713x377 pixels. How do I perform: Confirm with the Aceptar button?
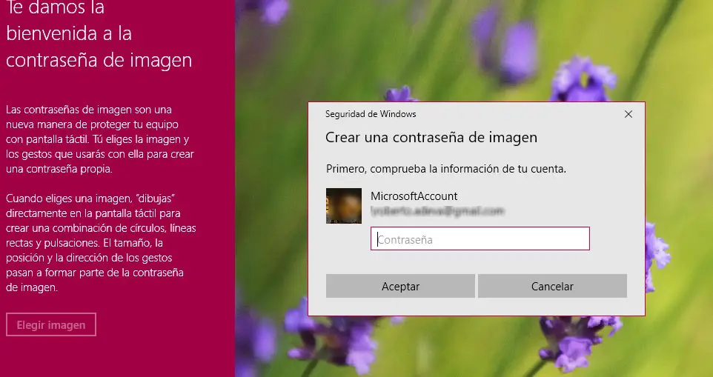point(400,286)
